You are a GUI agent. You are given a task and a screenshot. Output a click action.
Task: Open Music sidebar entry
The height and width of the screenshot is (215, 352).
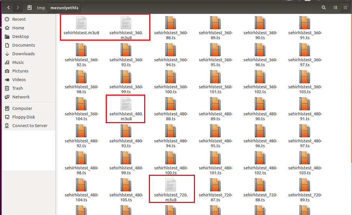point(29,62)
